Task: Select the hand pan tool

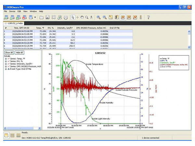Action: [83, 17]
